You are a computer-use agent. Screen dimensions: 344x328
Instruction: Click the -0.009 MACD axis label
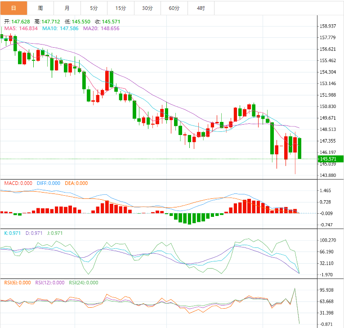pos(326,213)
